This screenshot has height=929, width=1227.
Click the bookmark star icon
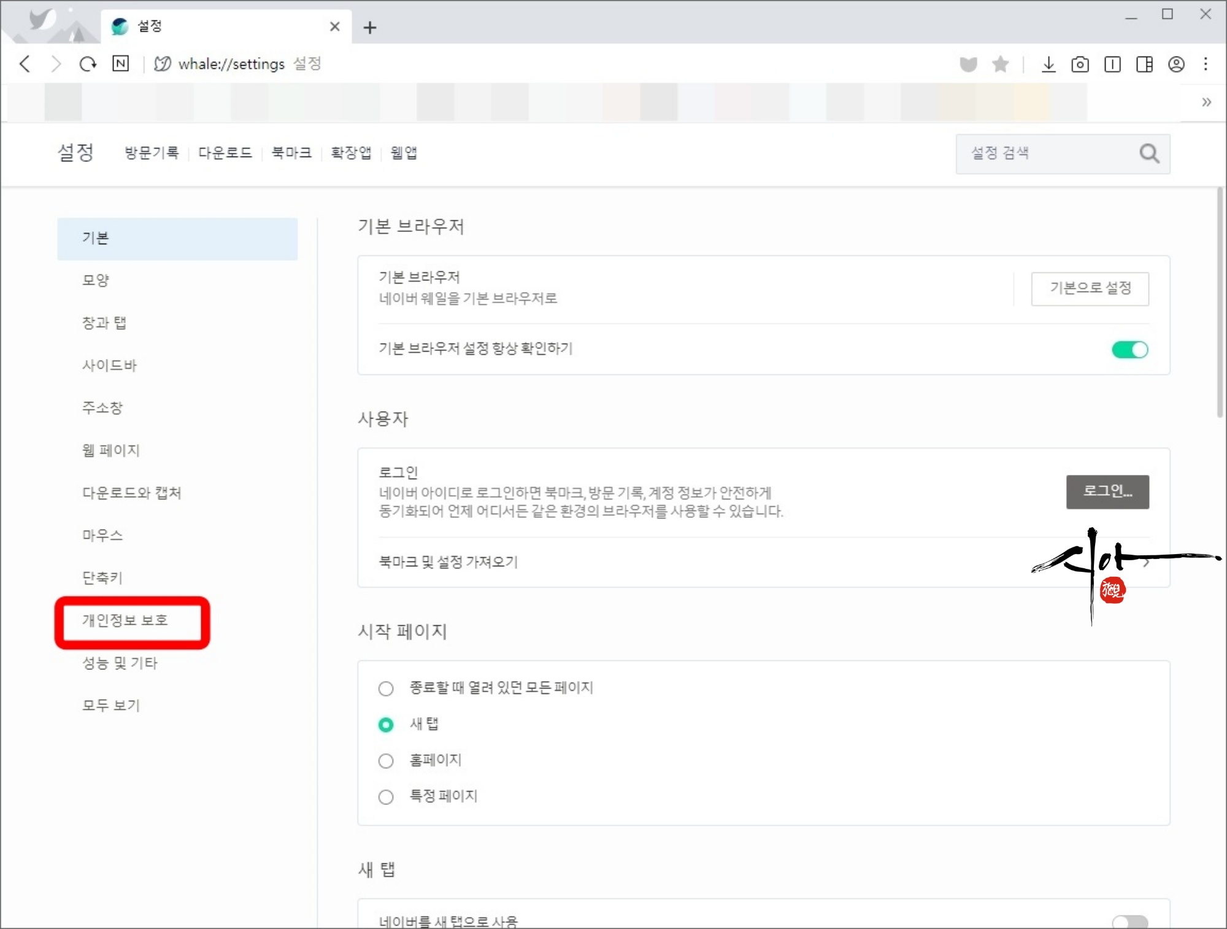pos(1000,64)
